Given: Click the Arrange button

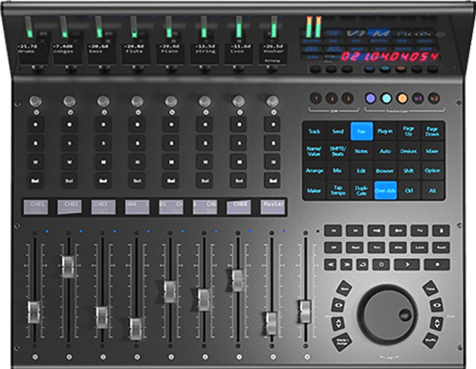Looking at the screenshot, I should pos(314,171).
